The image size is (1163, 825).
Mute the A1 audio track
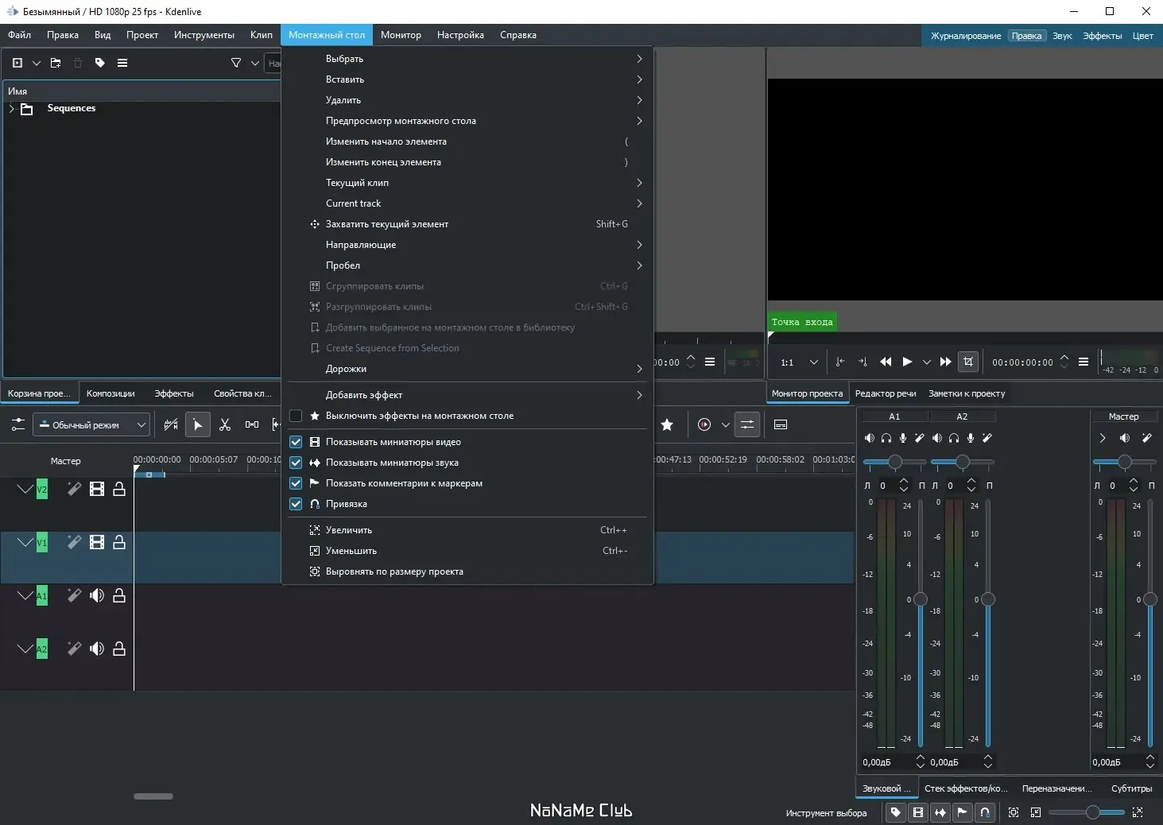pos(97,595)
